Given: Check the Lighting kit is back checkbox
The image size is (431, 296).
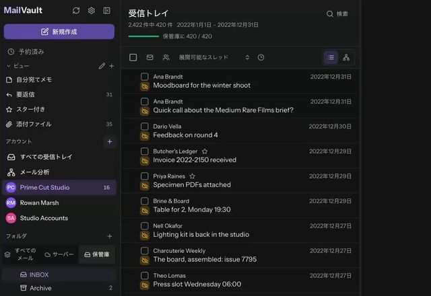Looking at the screenshot, I should click(145, 226).
